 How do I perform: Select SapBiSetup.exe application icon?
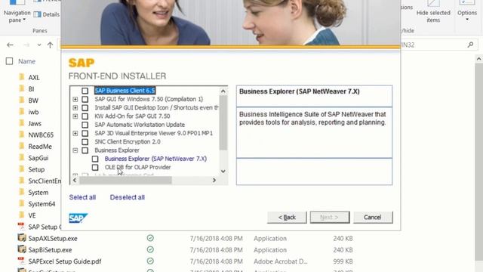pos(22,249)
